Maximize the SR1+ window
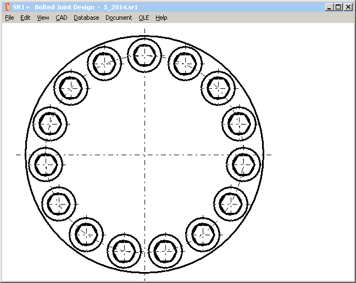 (338, 7)
